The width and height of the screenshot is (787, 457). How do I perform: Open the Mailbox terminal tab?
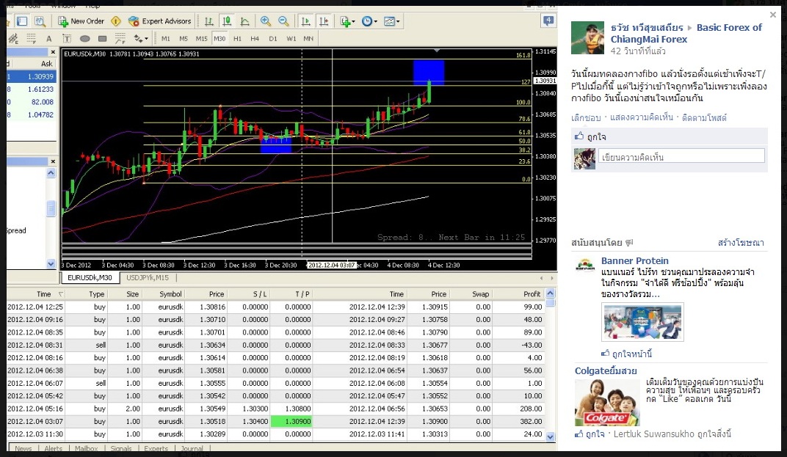point(86,448)
